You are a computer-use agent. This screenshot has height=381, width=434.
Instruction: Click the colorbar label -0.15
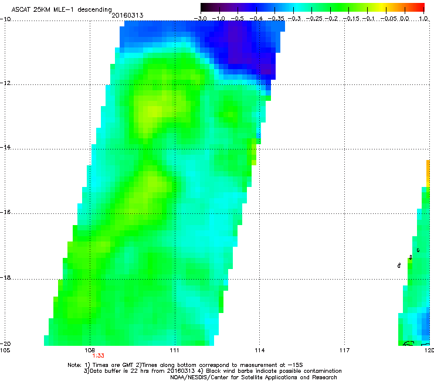(351, 19)
